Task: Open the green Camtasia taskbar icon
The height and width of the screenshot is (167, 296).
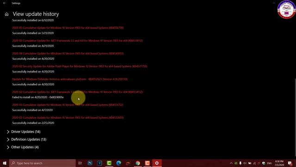Action: 109,163
